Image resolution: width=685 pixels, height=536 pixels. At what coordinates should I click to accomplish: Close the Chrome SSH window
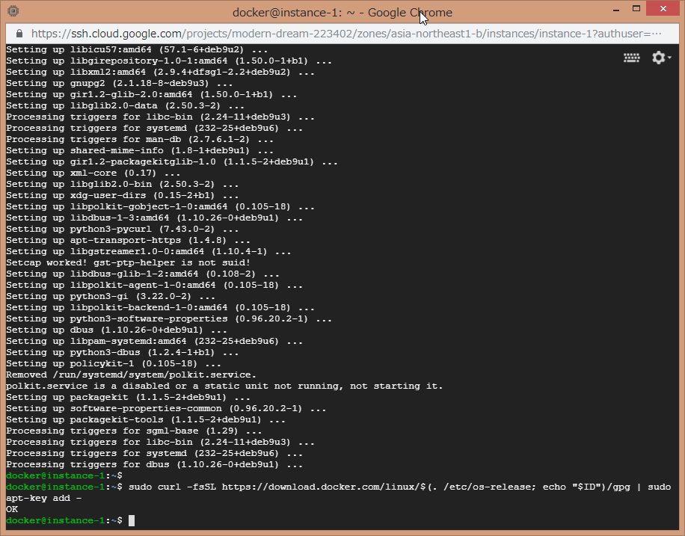(663, 9)
